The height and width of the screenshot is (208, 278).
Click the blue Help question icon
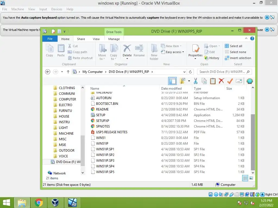(x=252, y=38)
